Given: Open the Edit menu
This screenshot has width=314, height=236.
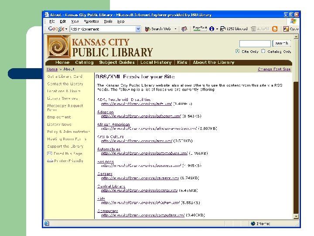Looking at the screenshot, I should pos(63,21).
